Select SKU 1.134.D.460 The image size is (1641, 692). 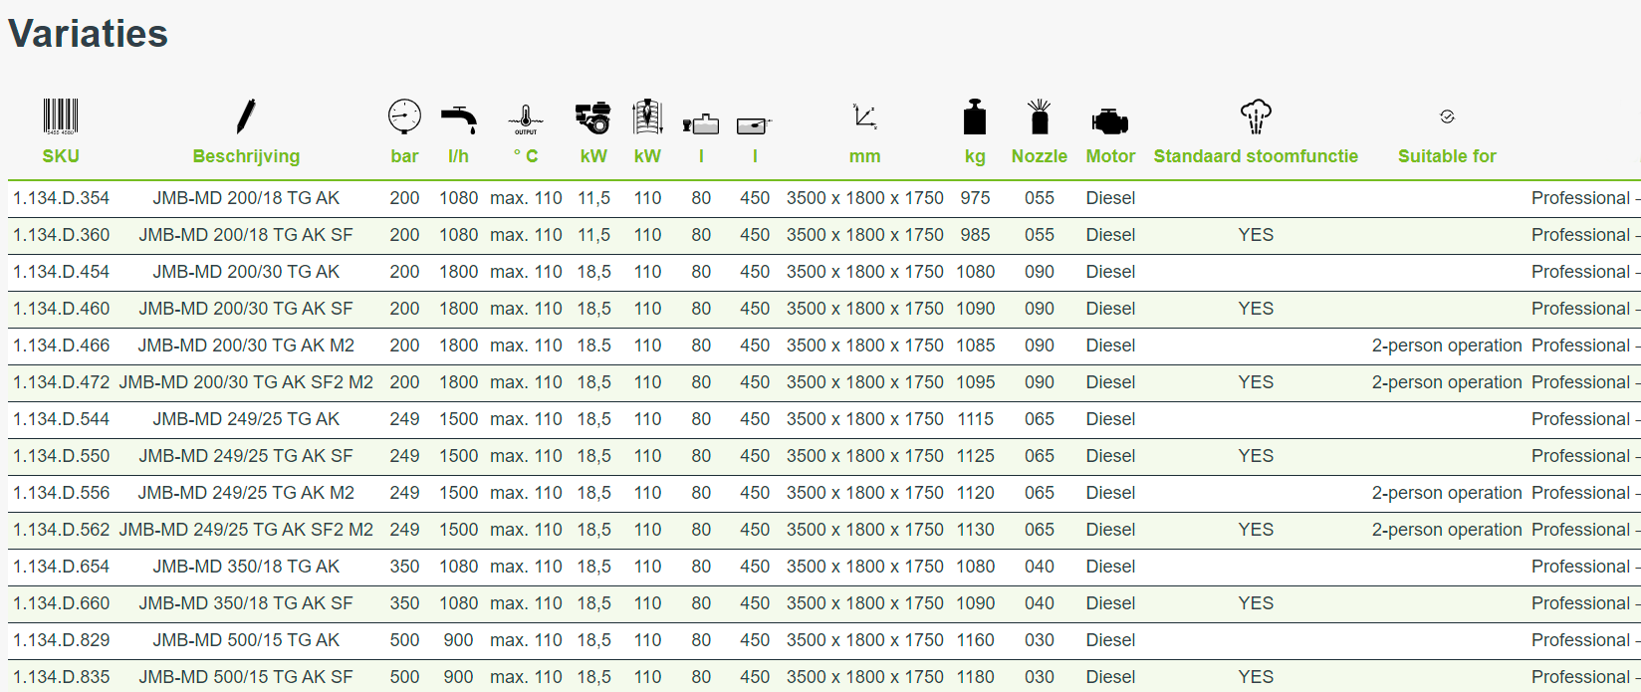tap(61, 309)
